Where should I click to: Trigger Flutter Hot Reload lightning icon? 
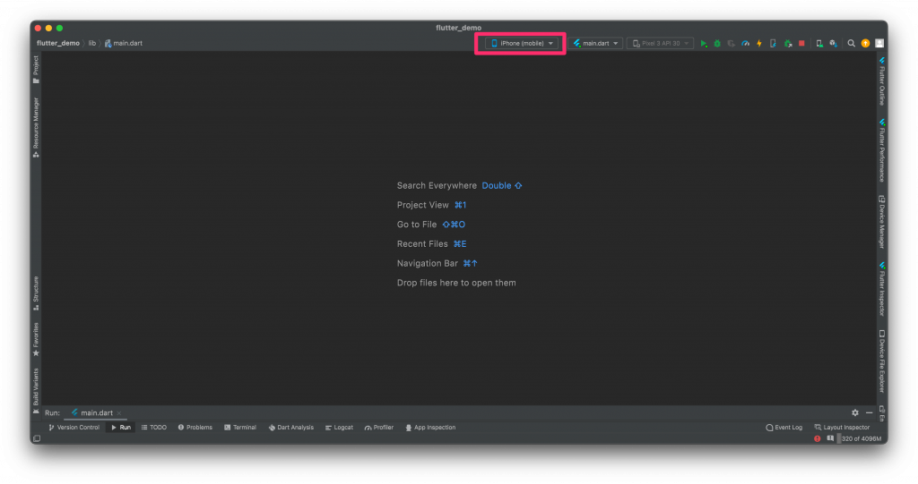759,43
